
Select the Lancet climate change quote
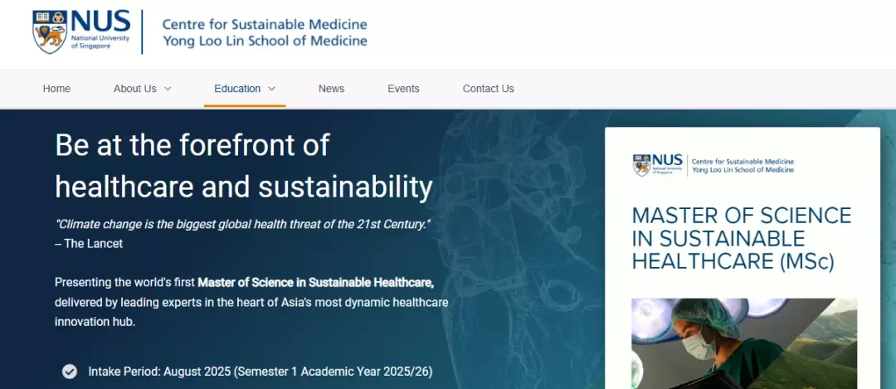click(x=243, y=225)
